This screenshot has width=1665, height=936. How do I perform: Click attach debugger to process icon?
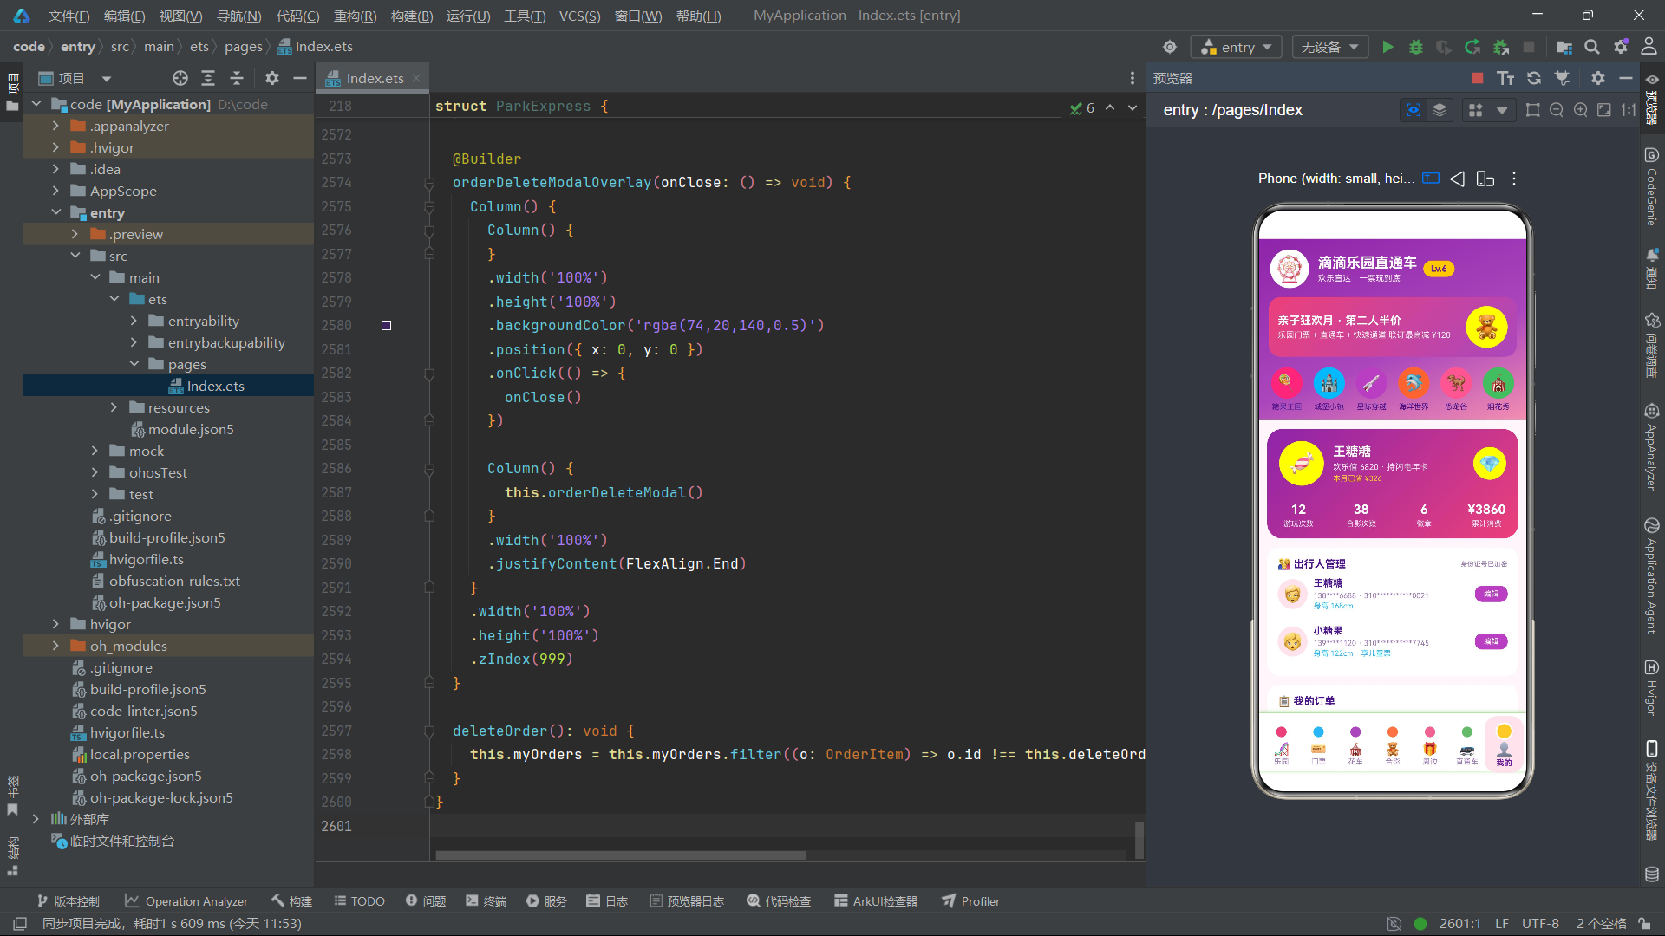click(1501, 47)
